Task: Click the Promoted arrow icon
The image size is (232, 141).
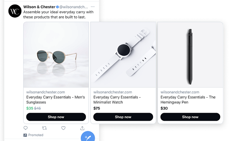Action: (25, 135)
